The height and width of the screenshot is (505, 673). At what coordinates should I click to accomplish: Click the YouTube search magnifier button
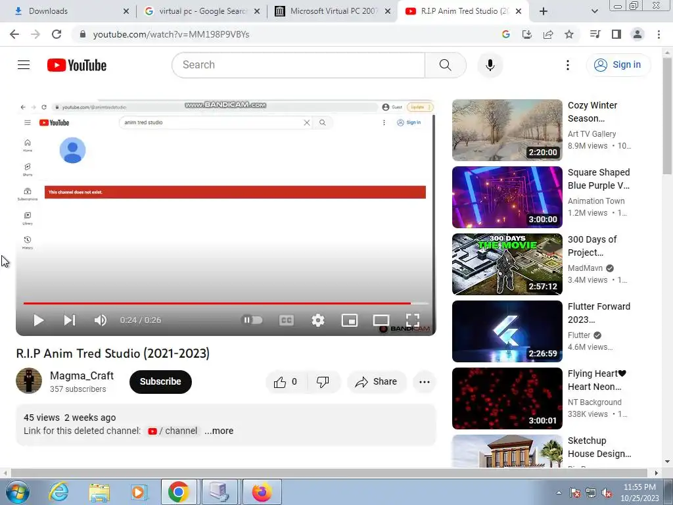[445, 65]
